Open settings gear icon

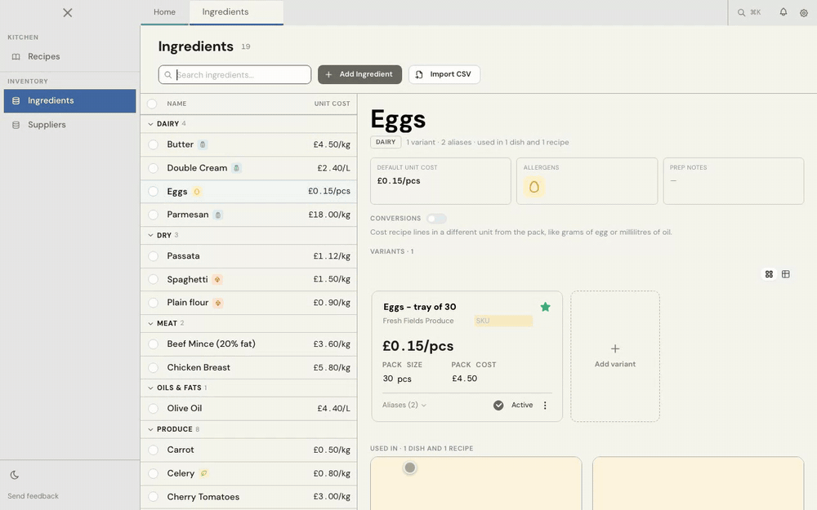pos(803,13)
